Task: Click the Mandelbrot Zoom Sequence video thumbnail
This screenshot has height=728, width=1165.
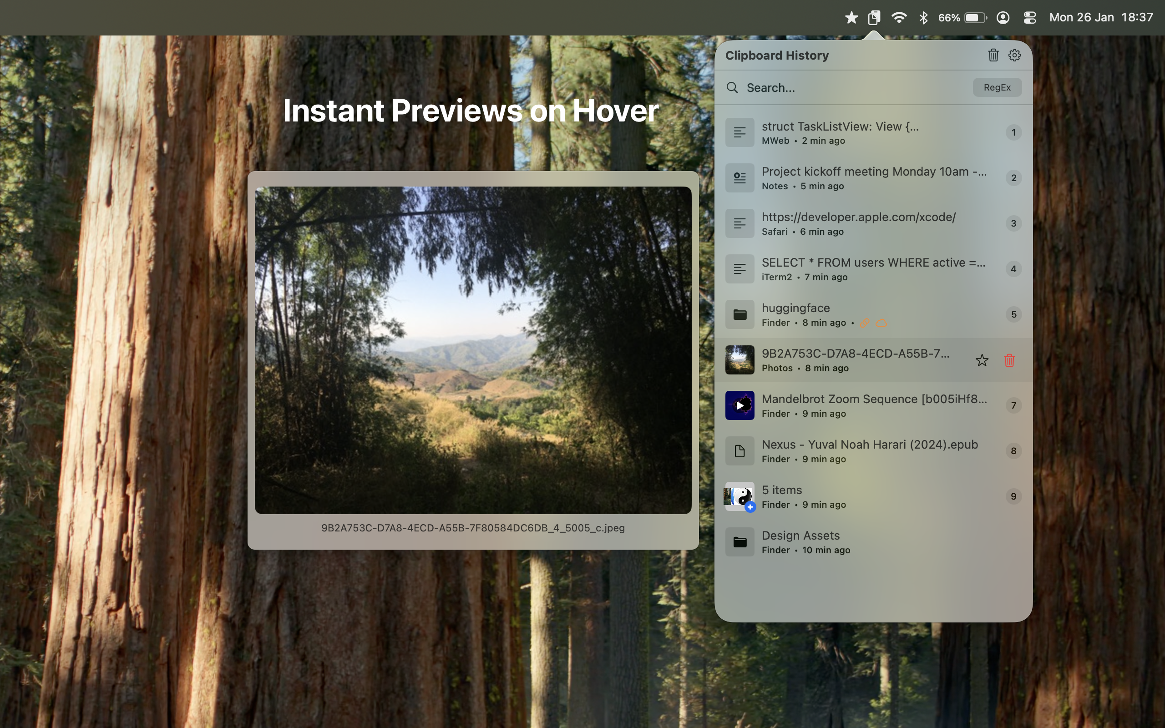Action: [740, 405]
